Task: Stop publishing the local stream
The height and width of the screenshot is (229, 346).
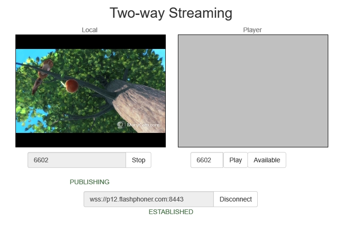Action: pyautogui.click(x=139, y=160)
